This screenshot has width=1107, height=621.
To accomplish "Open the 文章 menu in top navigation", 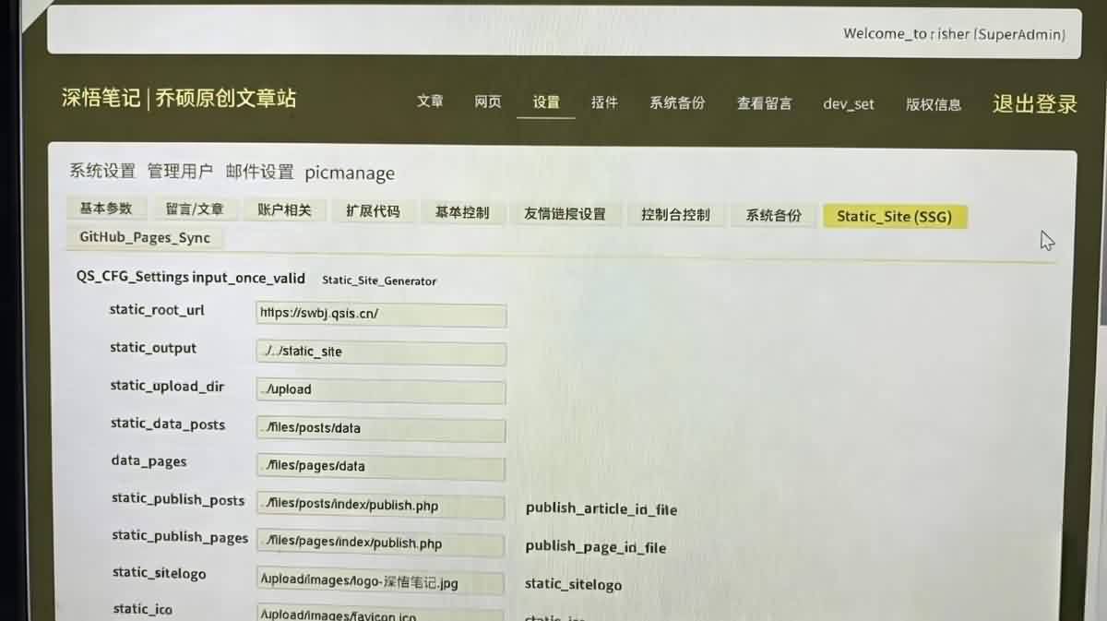I will coord(430,102).
